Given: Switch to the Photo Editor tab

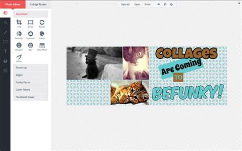Looking at the screenshot, I should [x=13, y=4].
